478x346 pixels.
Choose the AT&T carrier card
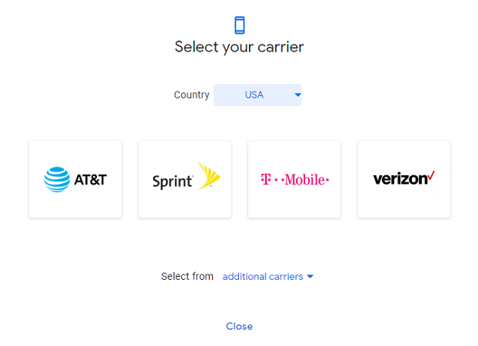point(75,179)
